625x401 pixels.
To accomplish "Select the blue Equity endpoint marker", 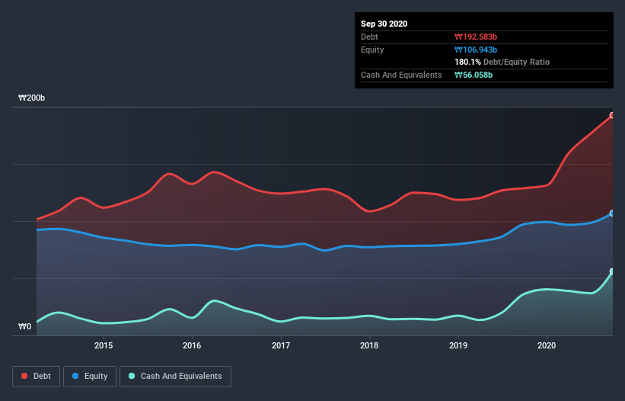I will point(612,213).
